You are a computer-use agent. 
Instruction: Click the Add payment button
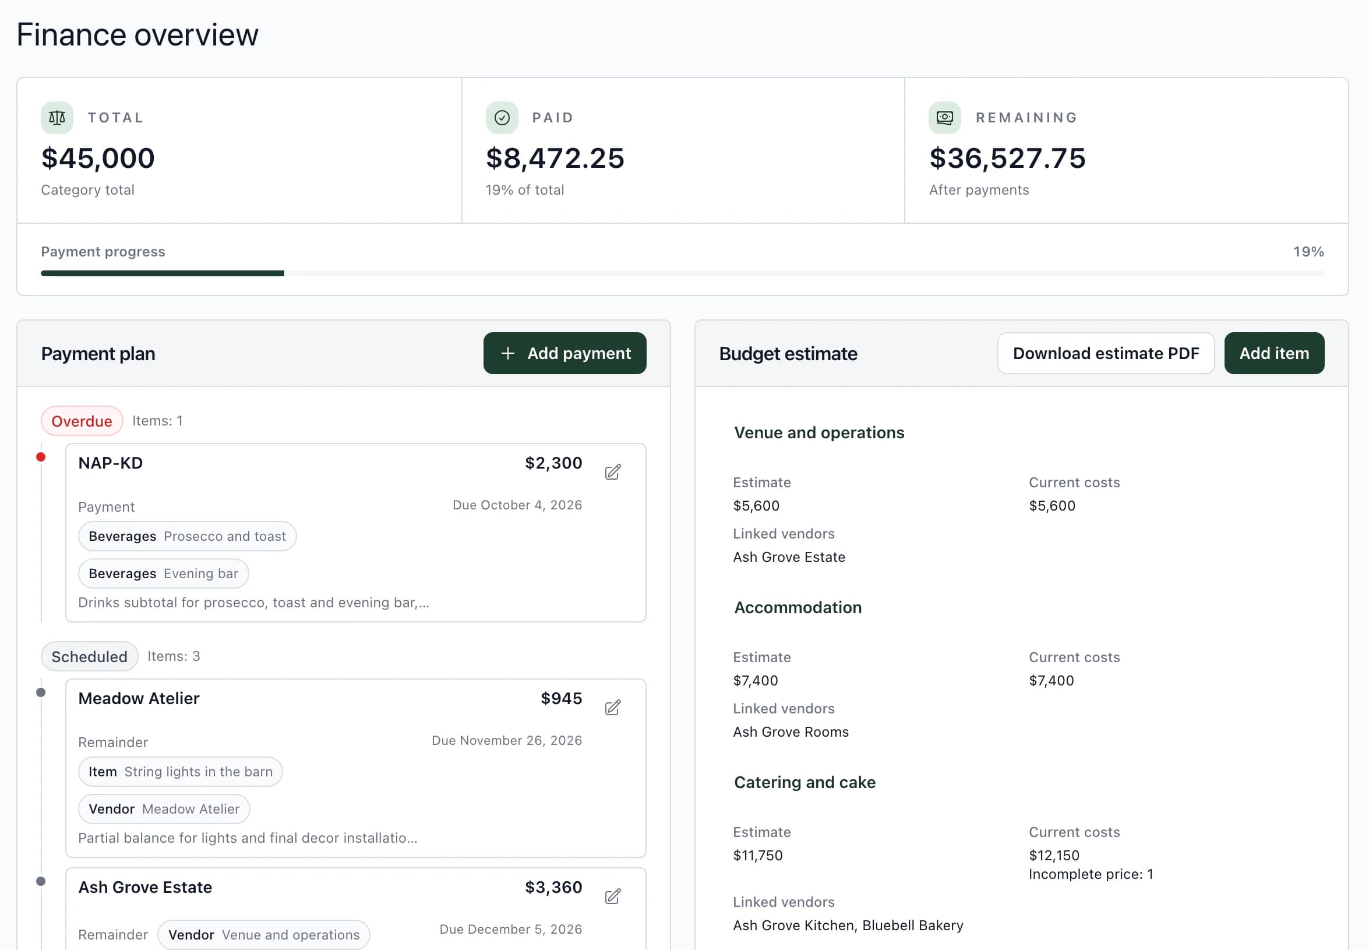564,353
